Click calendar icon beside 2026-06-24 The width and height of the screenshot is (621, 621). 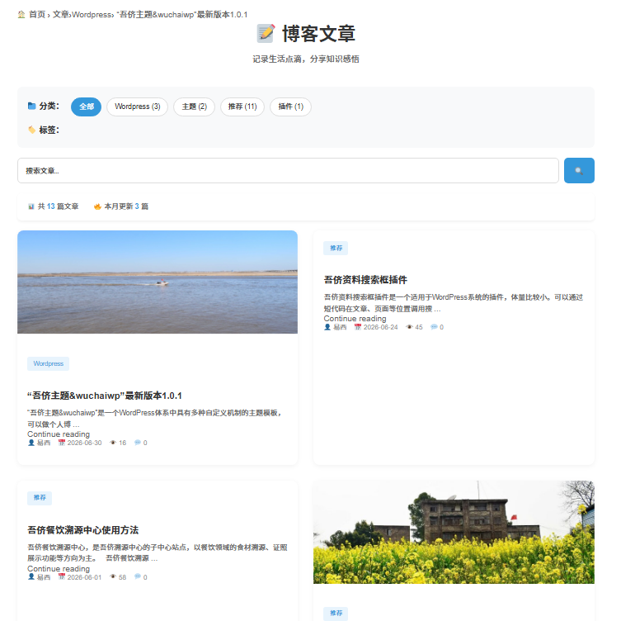point(358,327)
